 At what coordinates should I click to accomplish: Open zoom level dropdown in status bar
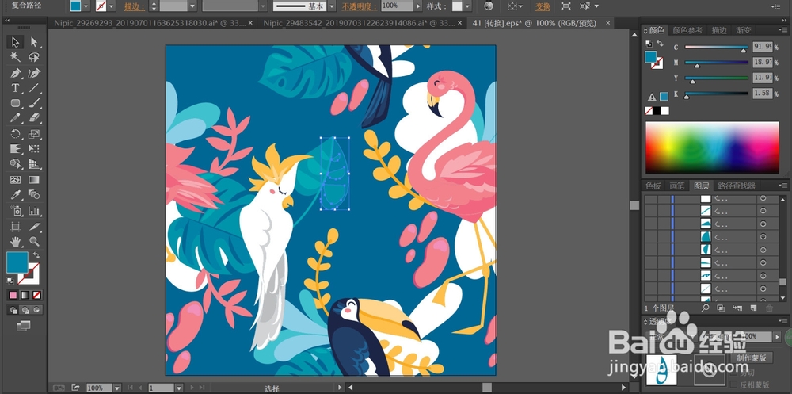(117, 388)
